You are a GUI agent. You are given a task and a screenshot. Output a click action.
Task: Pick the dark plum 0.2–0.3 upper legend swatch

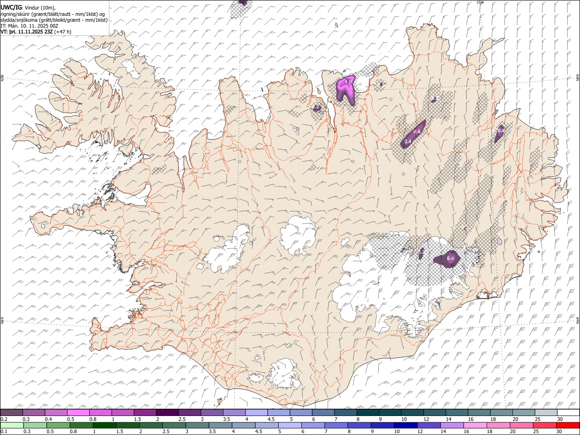pos(12,412)
